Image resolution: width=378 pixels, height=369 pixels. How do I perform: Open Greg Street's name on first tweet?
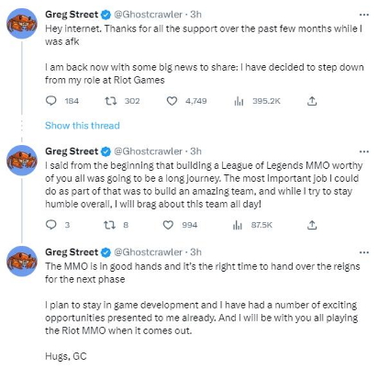72,15
